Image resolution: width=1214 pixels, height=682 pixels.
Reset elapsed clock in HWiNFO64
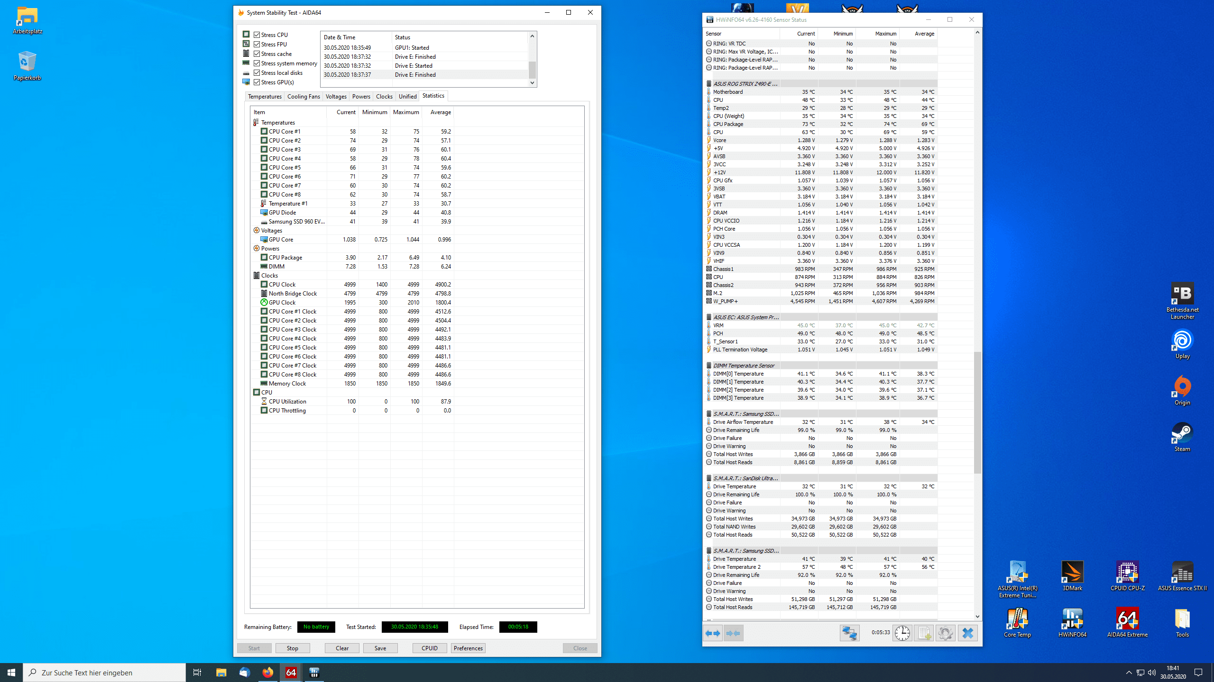902,633
